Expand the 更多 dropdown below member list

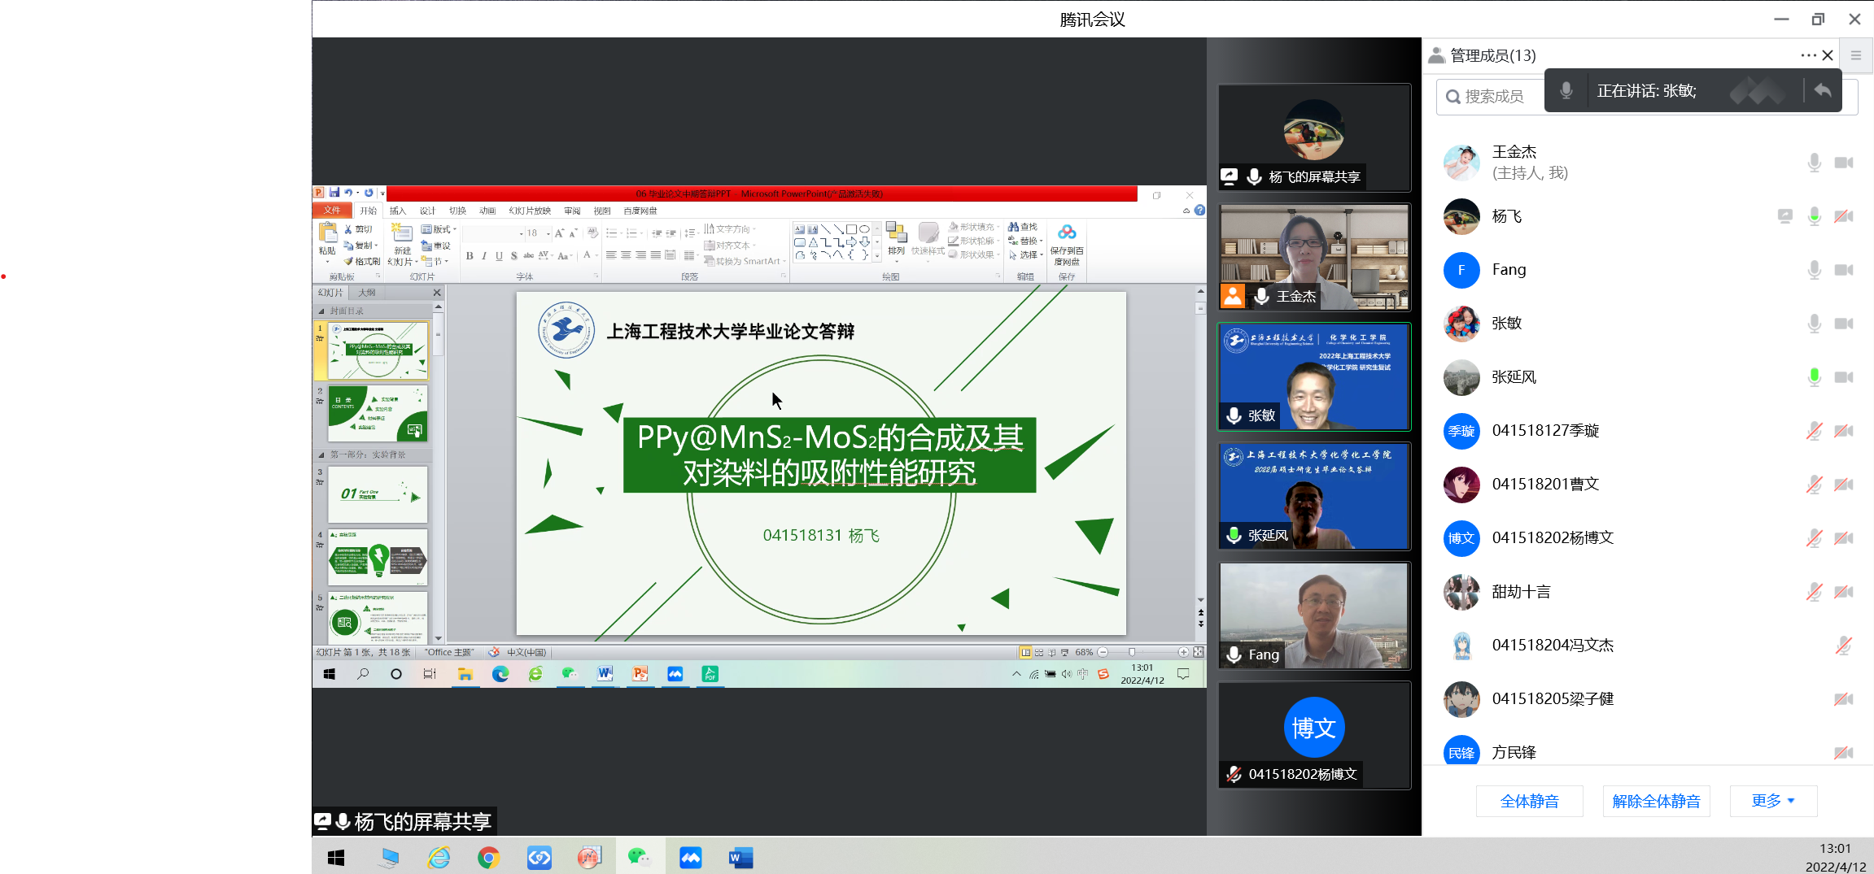(1772, 801)
